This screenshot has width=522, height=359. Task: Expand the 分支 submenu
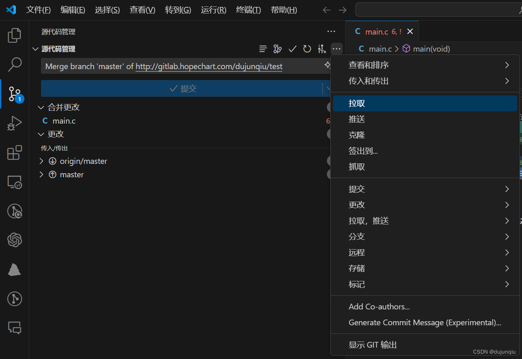pos(425,237)
